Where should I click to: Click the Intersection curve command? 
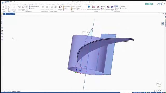[66, 6]
